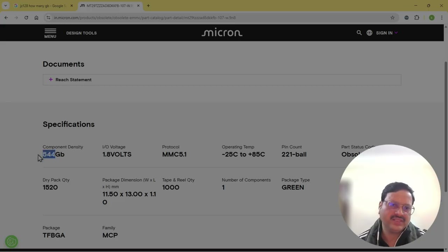The height and width of the screenshot is (252, 448).
Task: Click the MCP family value
Action: [x=110, y=235]
